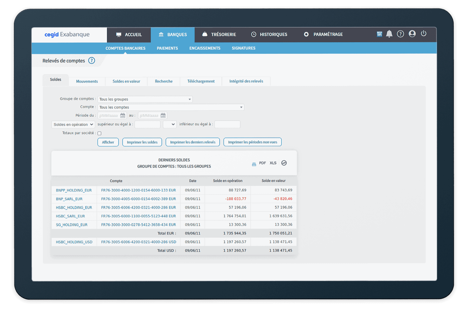Show the chart graph icon for balances
Screen dimensions: 468x309
tap(284, 163)
